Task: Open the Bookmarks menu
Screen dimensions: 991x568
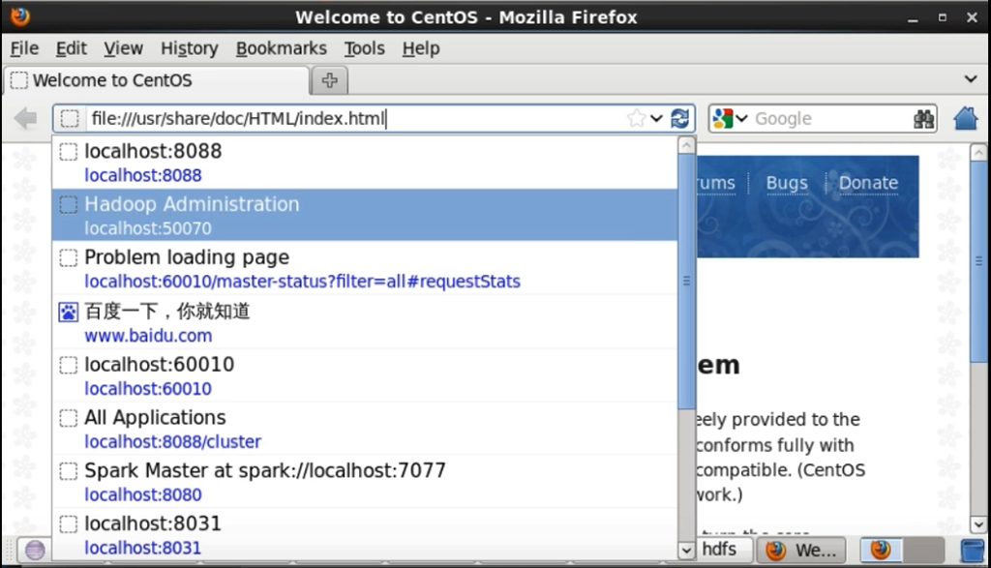Action: (282, 48)
